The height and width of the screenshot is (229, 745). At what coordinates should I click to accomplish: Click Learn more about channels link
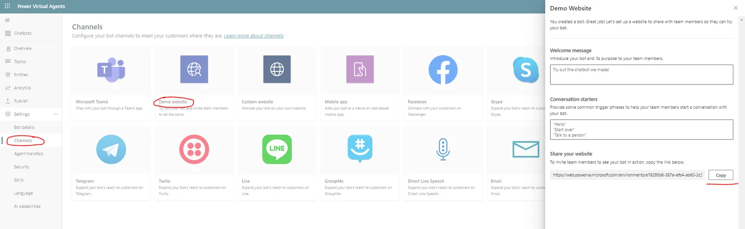pos(254,36)
